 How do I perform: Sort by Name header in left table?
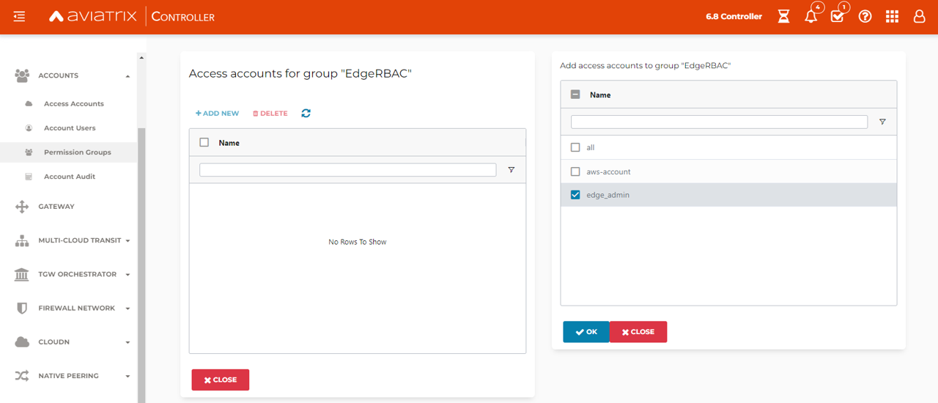(229, 143)
